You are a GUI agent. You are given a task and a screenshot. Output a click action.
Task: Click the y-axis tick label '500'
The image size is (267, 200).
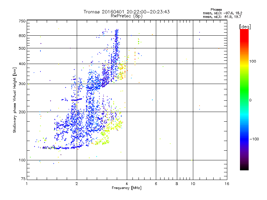[x=22, y=48]
